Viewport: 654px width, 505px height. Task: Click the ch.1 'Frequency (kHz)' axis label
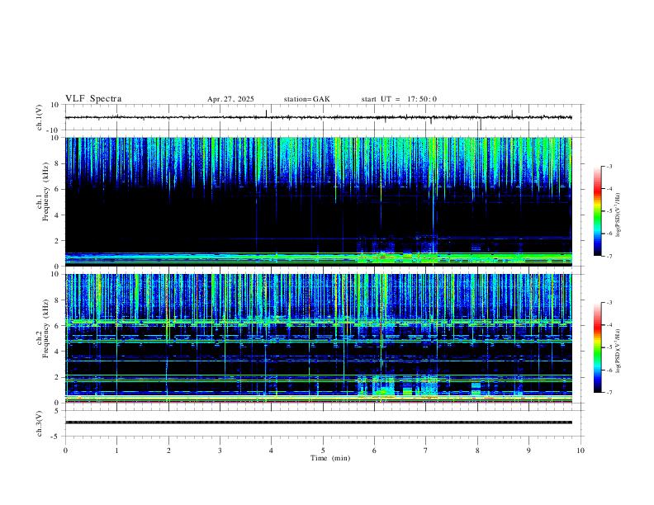click(x=45, y=191)
